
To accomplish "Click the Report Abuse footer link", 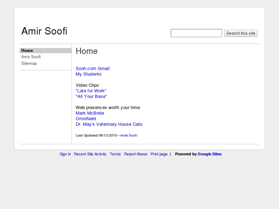I will (136, 154).
